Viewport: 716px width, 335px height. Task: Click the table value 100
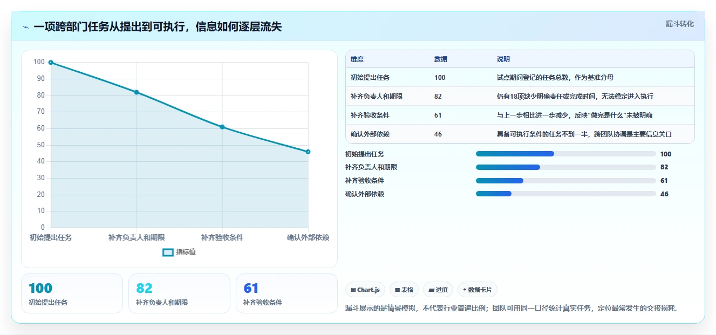[x=440, y=78]
